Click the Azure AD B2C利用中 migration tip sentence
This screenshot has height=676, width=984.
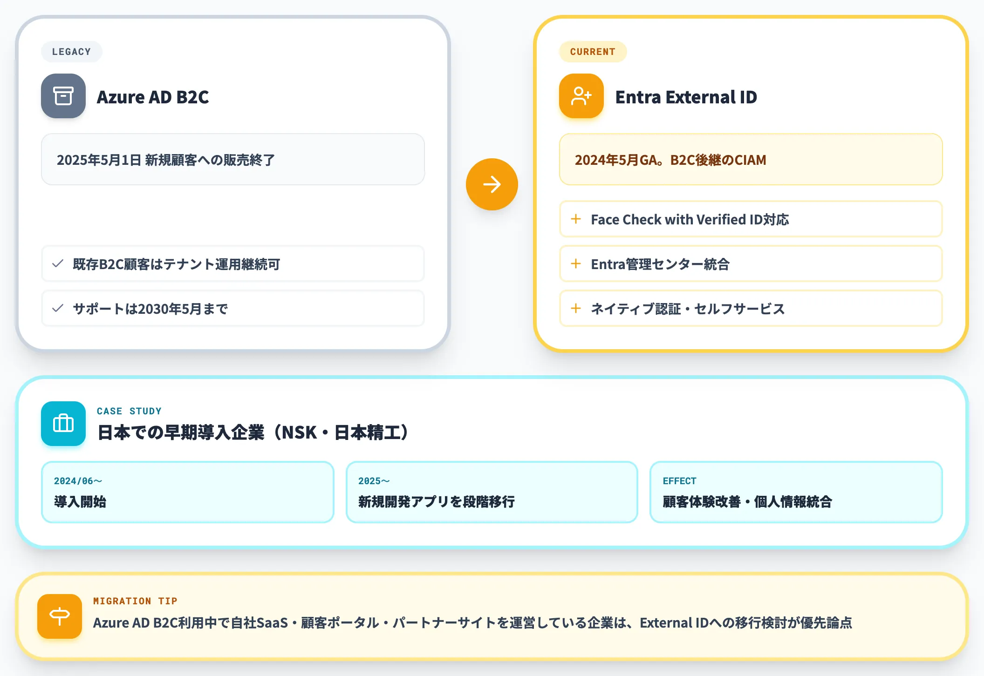[472, 622]
